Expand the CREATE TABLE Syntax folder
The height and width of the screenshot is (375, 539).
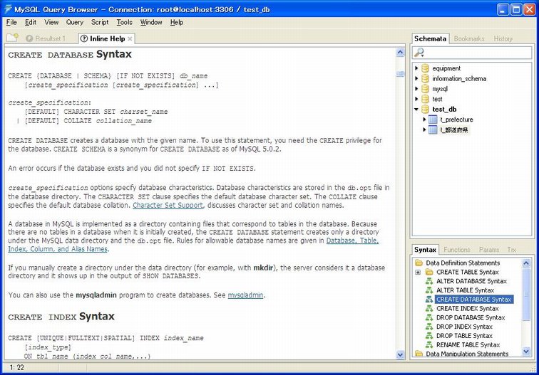pyautogui.click(x=418, y=272)
